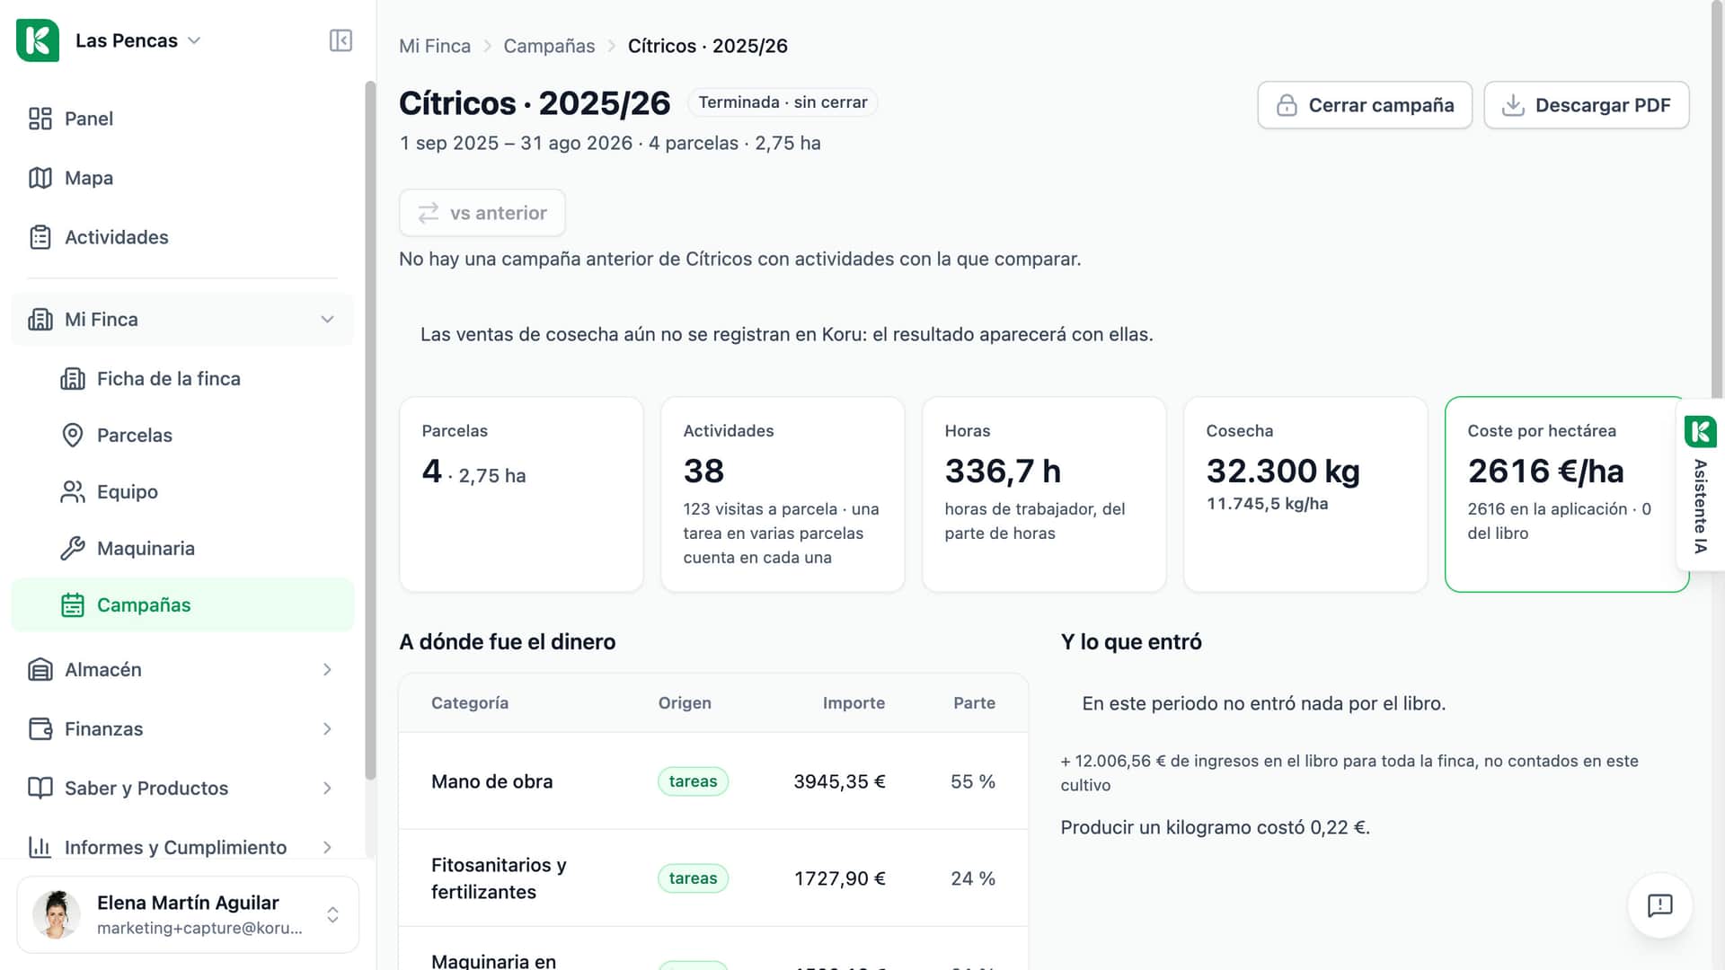Go to Mi Finca breadcrumb

coord(435,46)
